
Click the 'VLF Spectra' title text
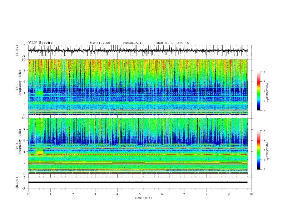pos(40,43)
